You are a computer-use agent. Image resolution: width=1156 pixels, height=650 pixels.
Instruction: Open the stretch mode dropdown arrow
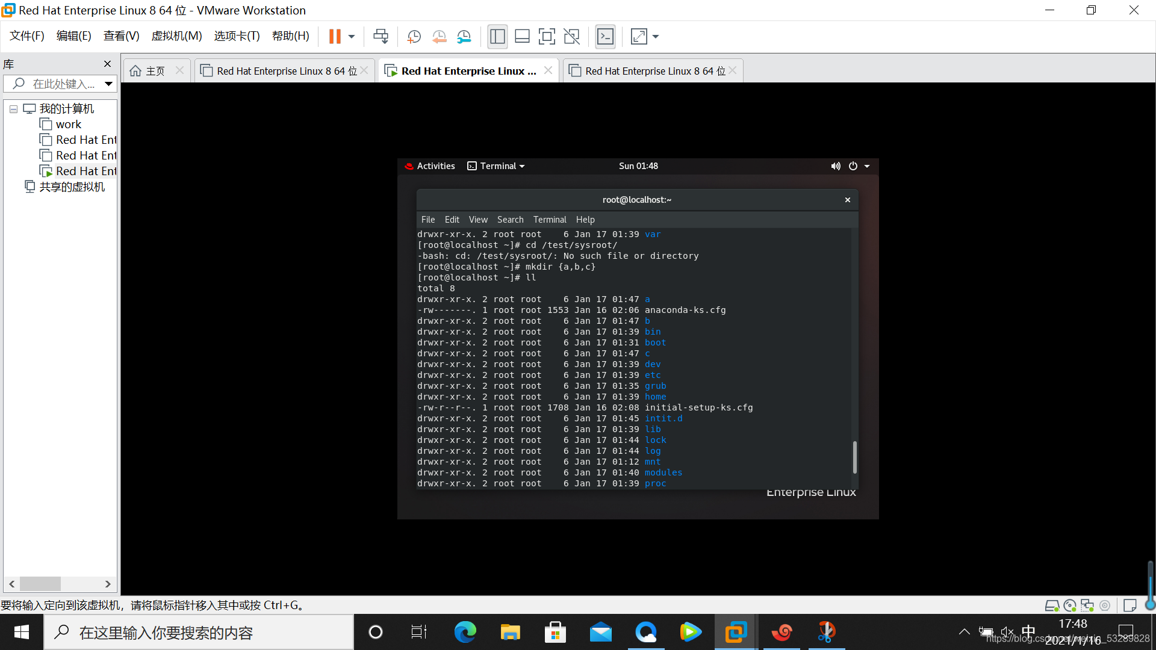656,37
